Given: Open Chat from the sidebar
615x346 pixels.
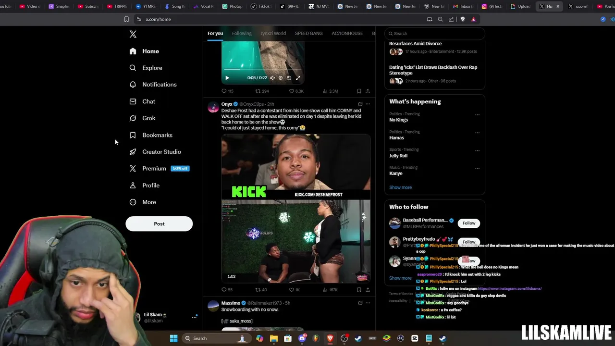Looking at the screenshot, I should (x=142, y=101).
